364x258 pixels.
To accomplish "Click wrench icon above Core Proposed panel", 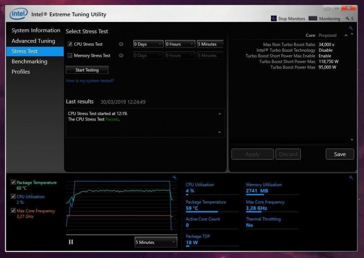I will point(351,28).
